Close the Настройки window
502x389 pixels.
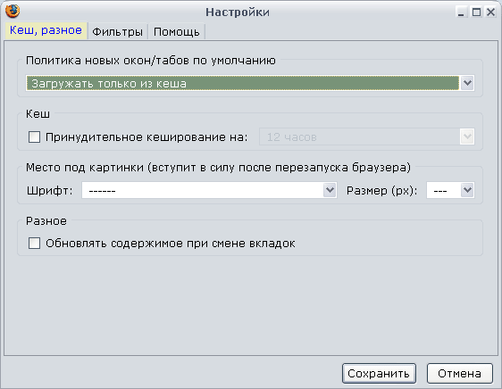490,12
